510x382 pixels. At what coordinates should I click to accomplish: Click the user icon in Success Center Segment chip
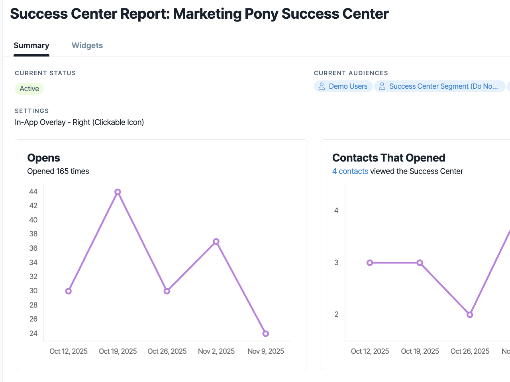tap(382, 86)
